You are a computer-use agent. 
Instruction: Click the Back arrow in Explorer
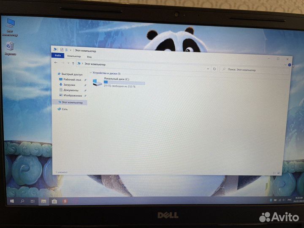coord(56,63)
